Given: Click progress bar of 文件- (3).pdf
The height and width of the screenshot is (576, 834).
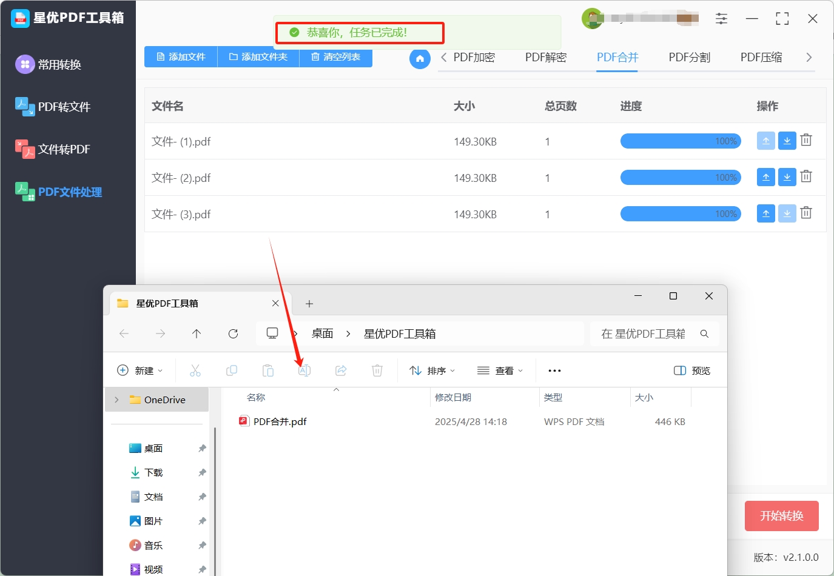Looking at the screenshot, I should 681,214.
